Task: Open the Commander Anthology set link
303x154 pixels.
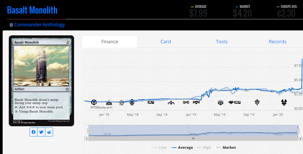Action: [40, 25]
